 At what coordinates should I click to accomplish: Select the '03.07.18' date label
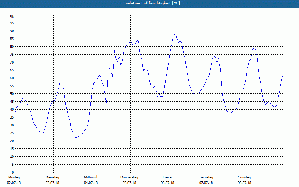click(x=52, y=183)
